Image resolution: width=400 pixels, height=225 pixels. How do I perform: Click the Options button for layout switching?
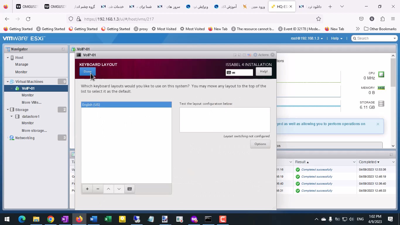[260, 144]
